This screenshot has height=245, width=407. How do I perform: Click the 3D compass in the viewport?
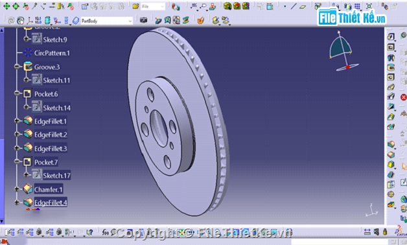point(343,51)
